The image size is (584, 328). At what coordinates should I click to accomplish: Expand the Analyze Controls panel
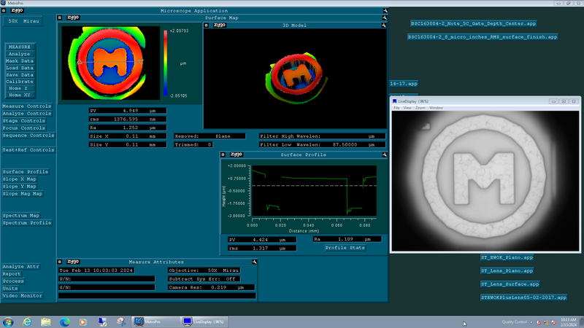point(26,114)
